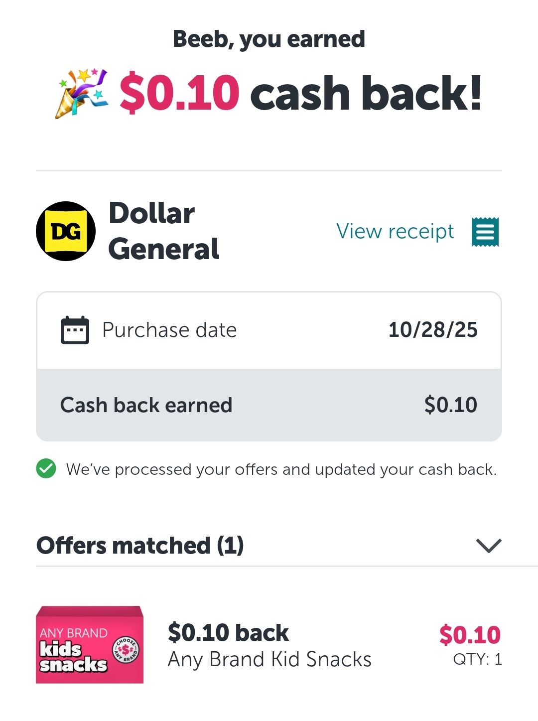The width and height of the screenshot is (538, 721).
Task: Tap the teal receipt icon
Action: [x=485, y=232]
